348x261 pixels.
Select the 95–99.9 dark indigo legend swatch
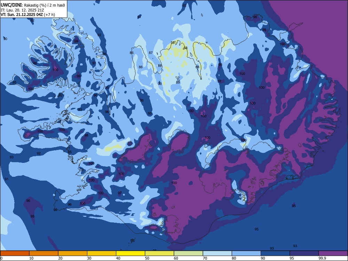click(304, 253)
